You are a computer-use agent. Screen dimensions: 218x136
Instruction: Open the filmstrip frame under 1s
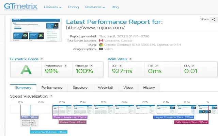coord(208,109)
